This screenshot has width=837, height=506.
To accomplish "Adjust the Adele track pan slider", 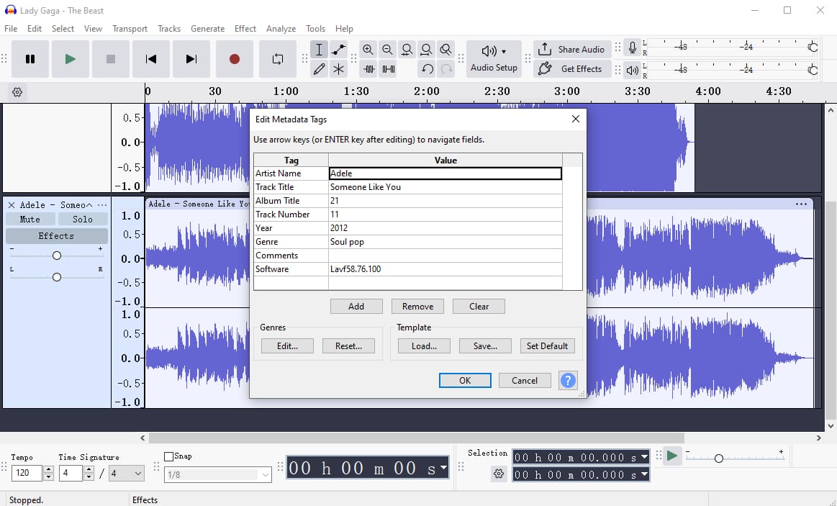I will click(x=57, y=277).
